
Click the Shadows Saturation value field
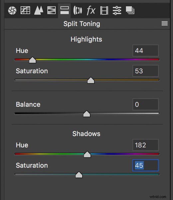(145, 165)
